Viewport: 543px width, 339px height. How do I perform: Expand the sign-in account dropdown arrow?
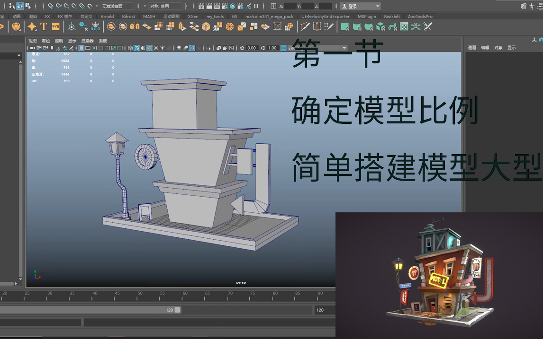(x=377, y=6)
